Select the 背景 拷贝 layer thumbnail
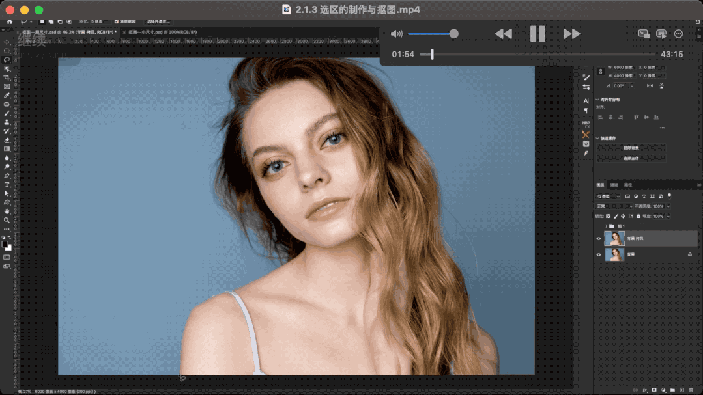This screenshot has width=703, height=395. [x=614, y=239]
